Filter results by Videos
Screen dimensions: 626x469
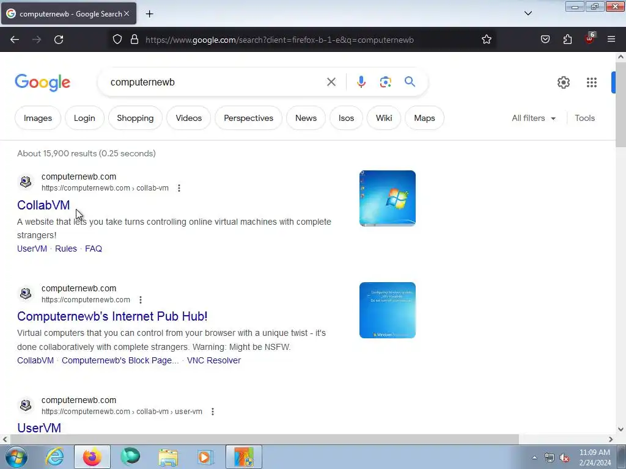pyautogui.click(x=188, y=118)
